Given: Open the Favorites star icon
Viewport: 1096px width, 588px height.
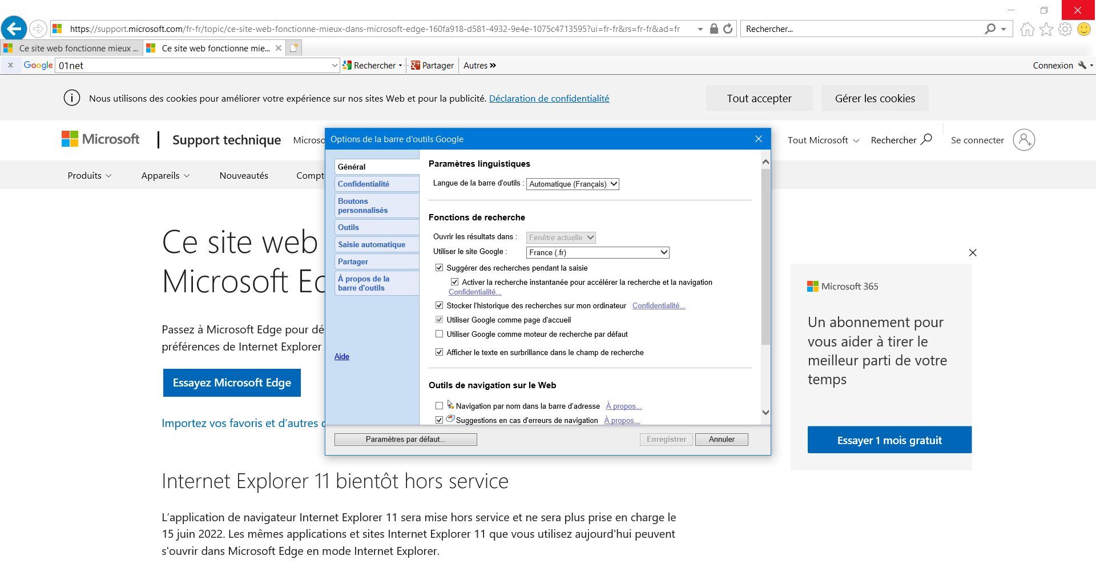Looking at the screenshot, I should [1046, 29].
